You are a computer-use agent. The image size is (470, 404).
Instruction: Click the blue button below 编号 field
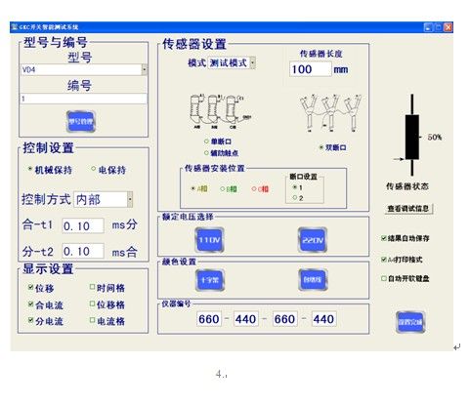coord(81,121)
